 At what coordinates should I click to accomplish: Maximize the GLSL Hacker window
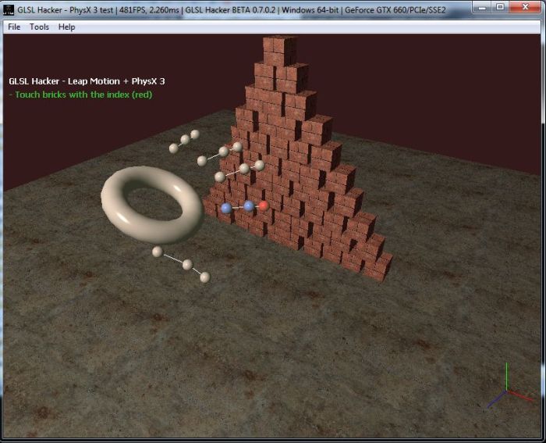[500, 7]
